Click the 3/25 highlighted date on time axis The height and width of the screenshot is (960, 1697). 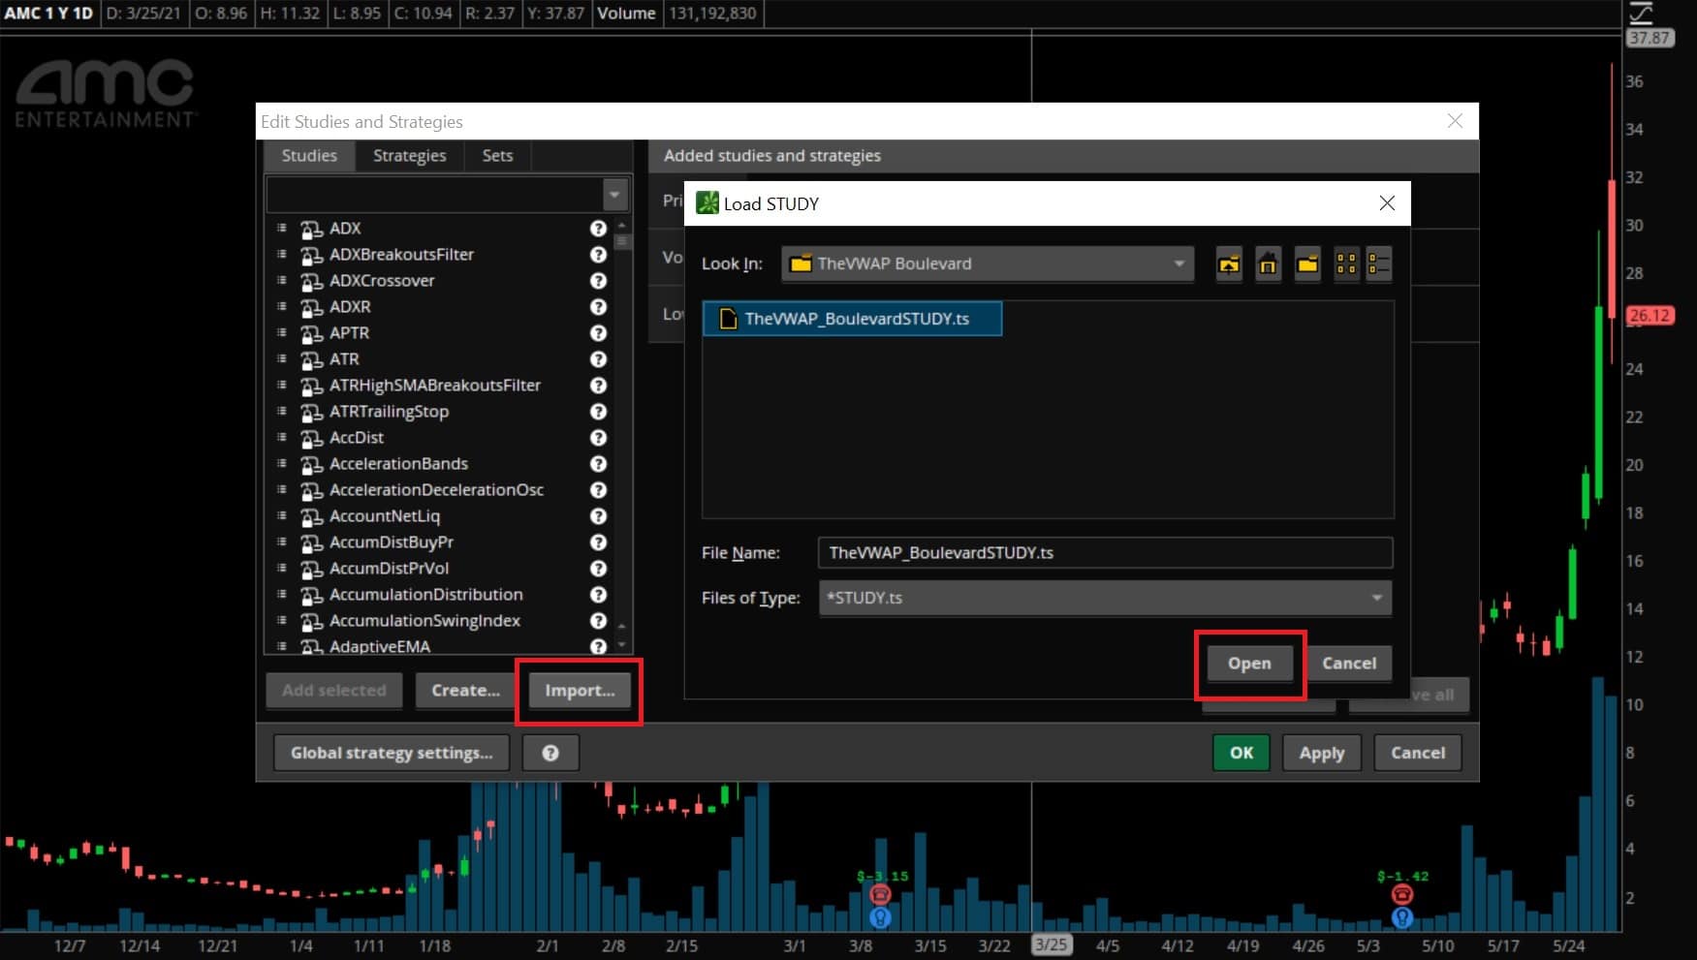pyautogui.click(x=1052, y=945)
